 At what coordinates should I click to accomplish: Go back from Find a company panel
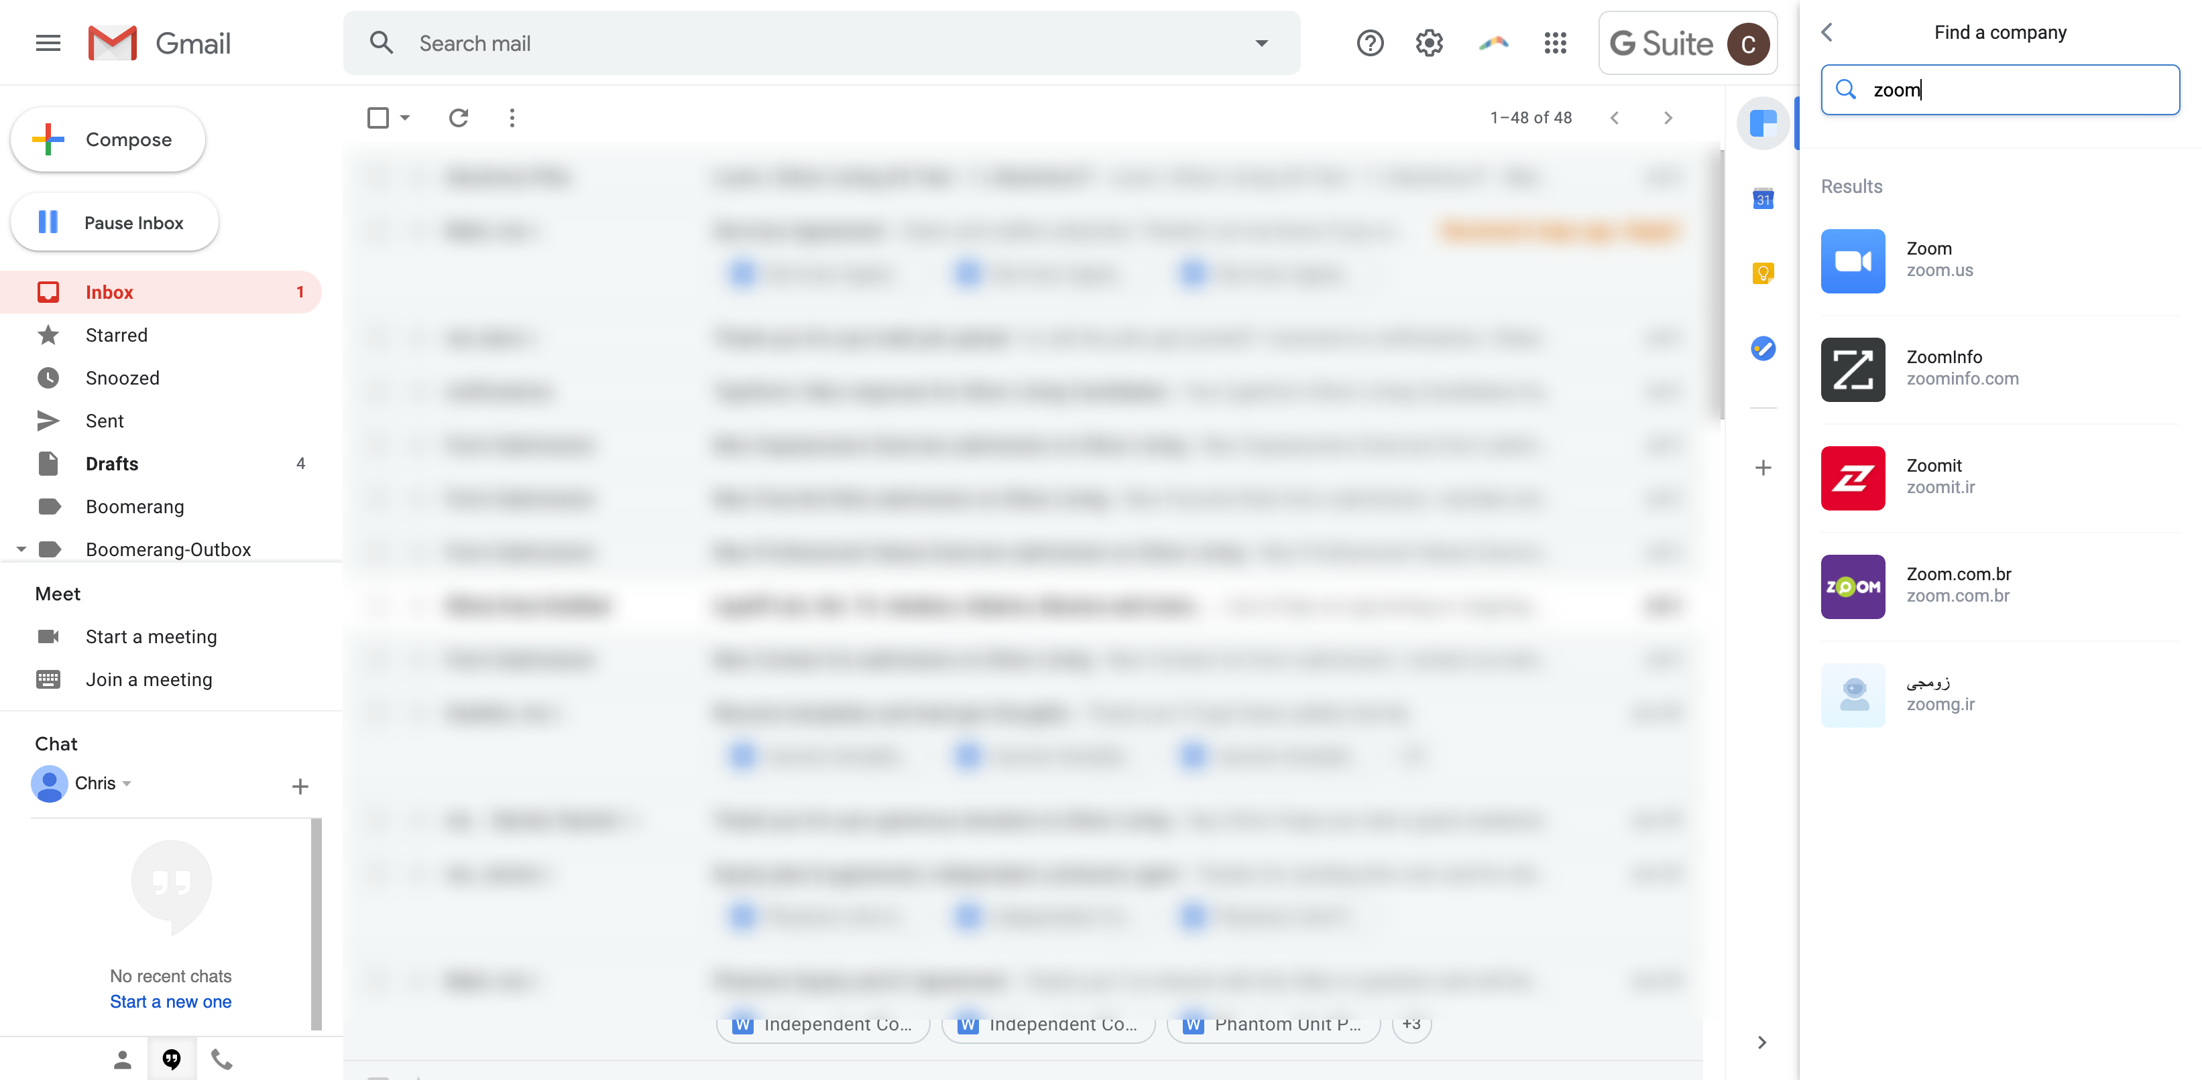click(x=1827, y=32)
